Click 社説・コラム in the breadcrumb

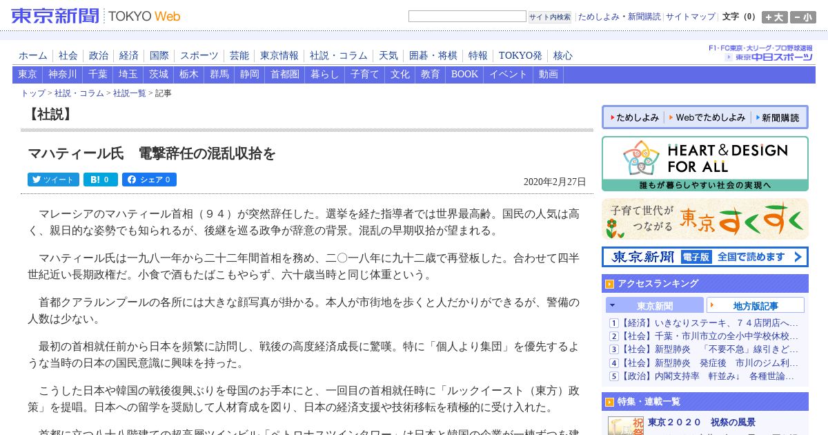tap(79, 93)
